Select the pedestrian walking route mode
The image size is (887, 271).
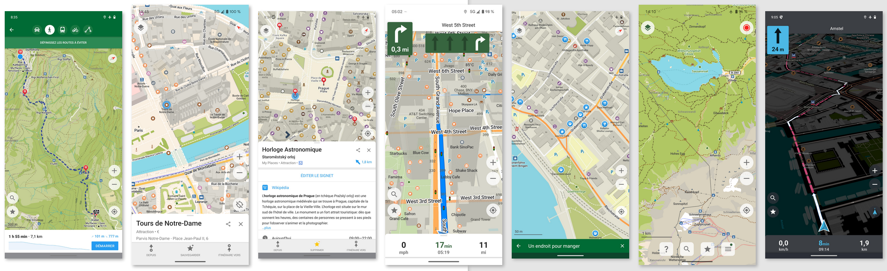click(50, 30)
